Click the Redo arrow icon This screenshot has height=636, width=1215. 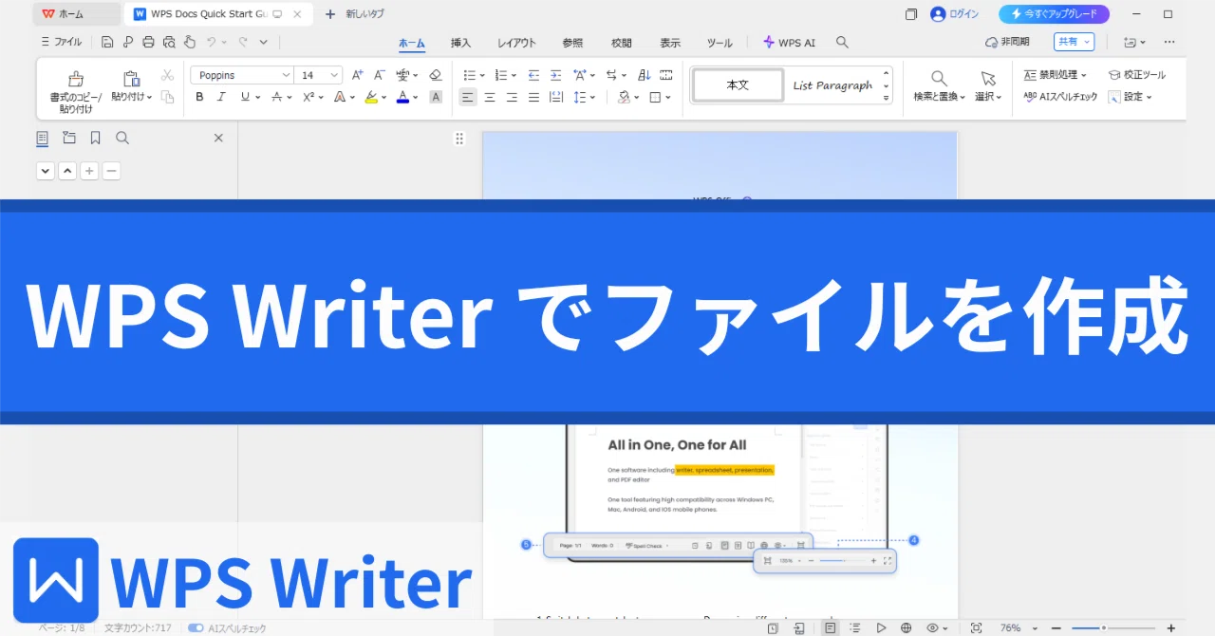243,42
